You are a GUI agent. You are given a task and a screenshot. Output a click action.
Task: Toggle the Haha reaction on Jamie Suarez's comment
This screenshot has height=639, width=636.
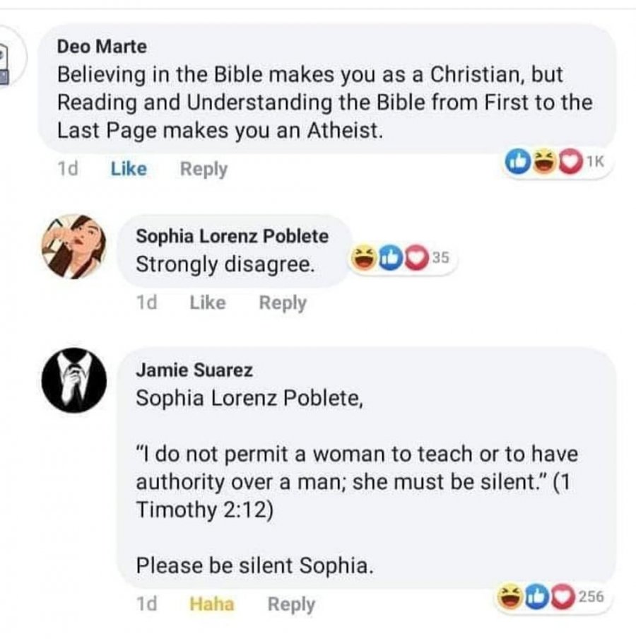click(212, 604)
